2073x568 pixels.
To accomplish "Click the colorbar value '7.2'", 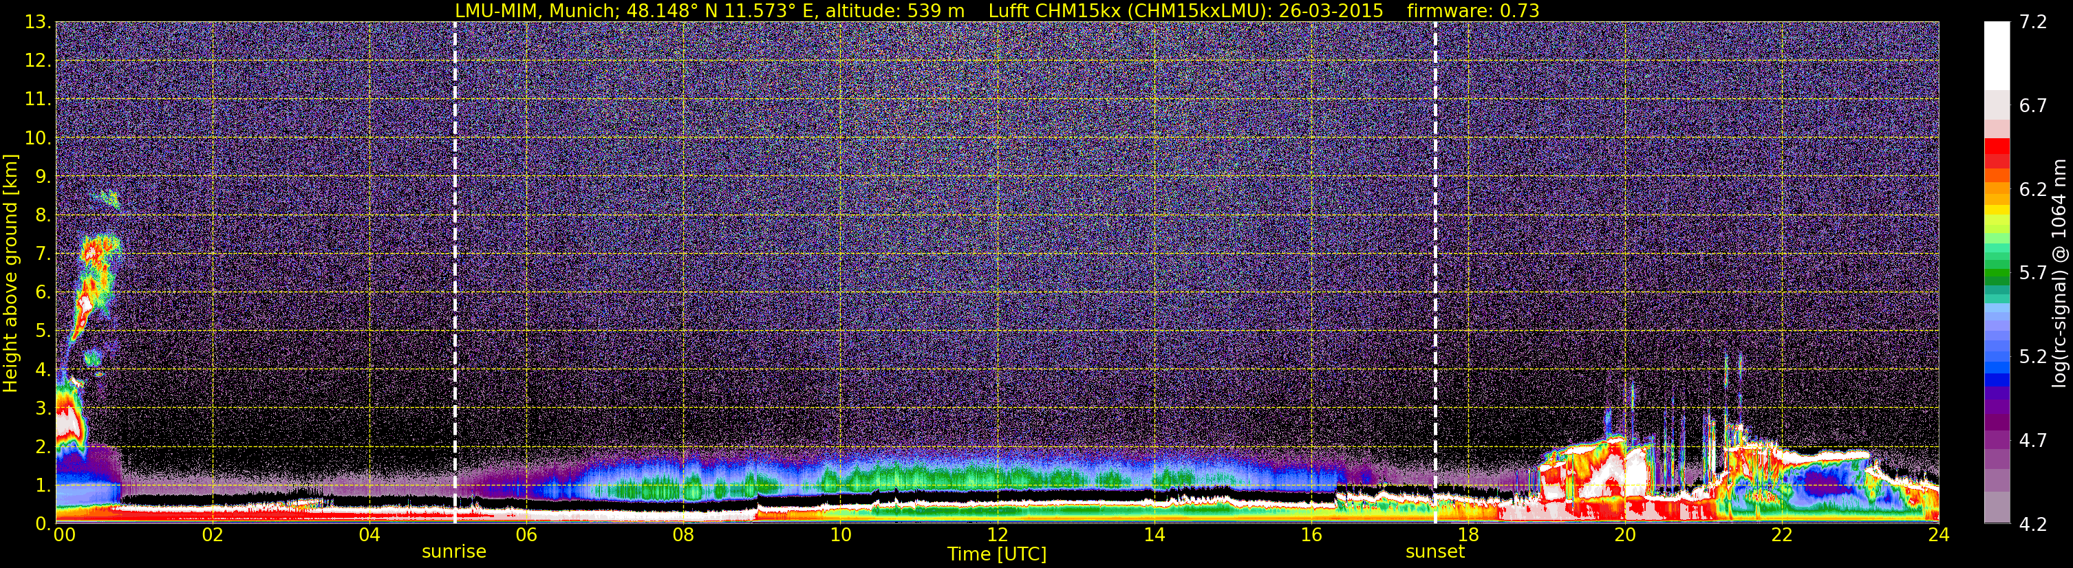I will [2033, 22].
